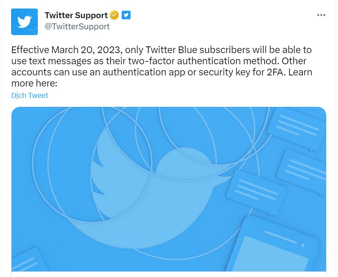Click the verified badge next to the name
The image size is (338, 277).
[x=114, y=15]
